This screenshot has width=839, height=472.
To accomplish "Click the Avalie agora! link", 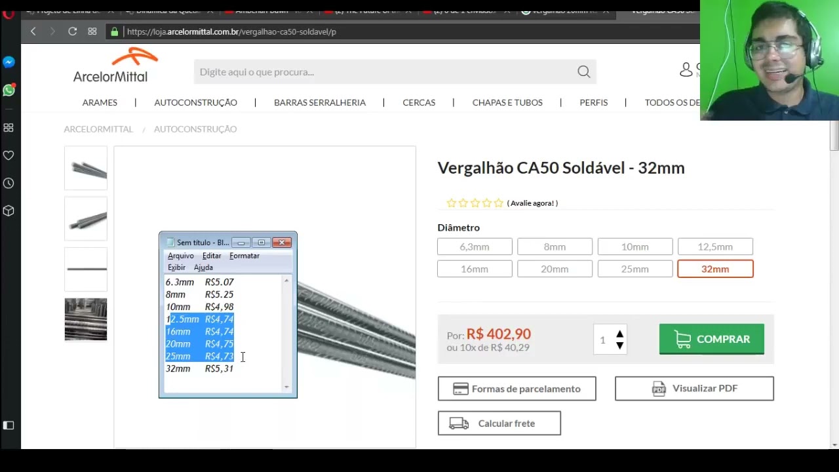I will point(533,203).
